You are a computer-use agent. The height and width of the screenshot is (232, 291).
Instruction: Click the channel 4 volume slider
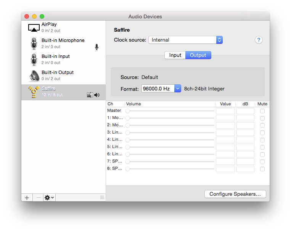pos(170,140)
